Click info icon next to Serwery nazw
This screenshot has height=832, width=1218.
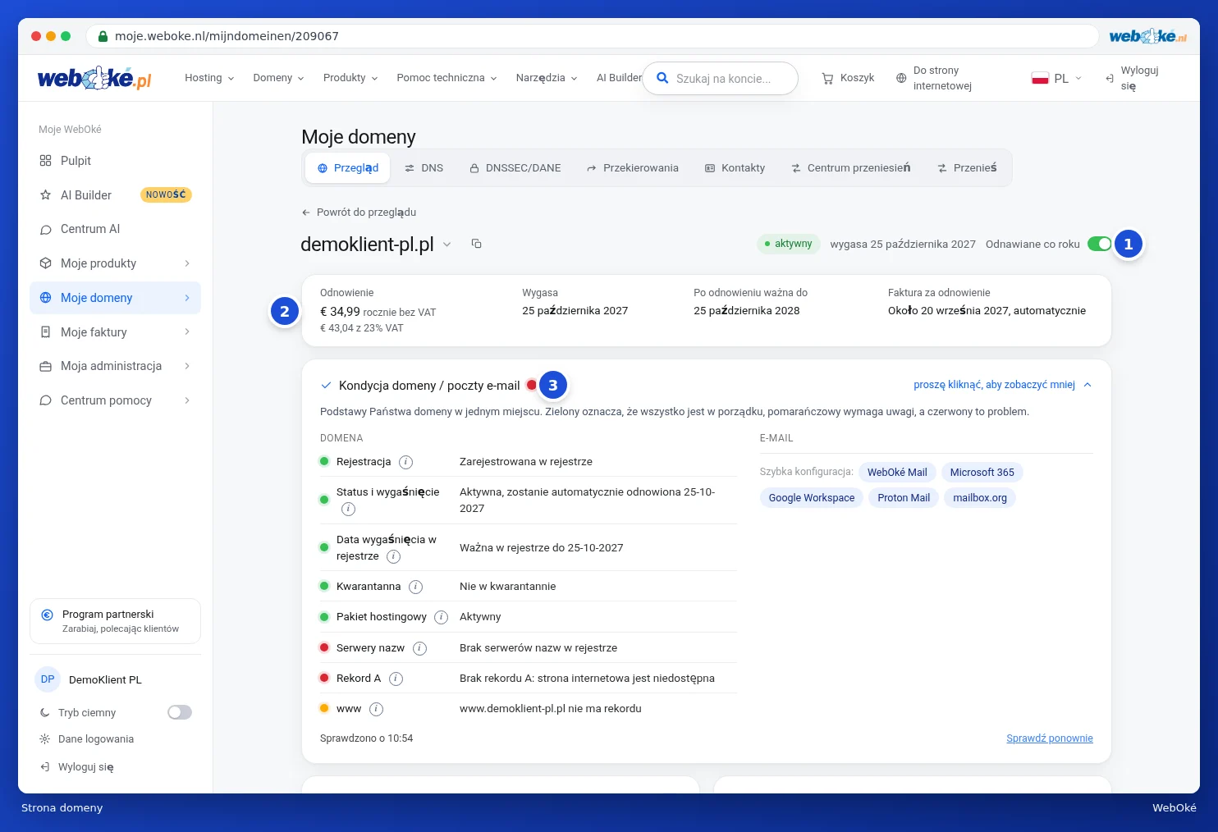point(419,648)
